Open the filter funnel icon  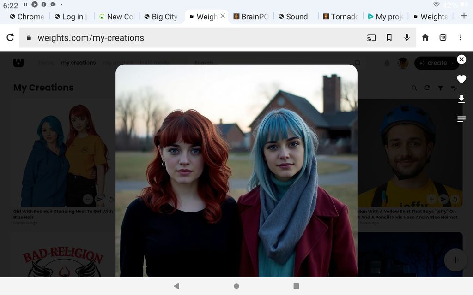click(x=440, y=88)
